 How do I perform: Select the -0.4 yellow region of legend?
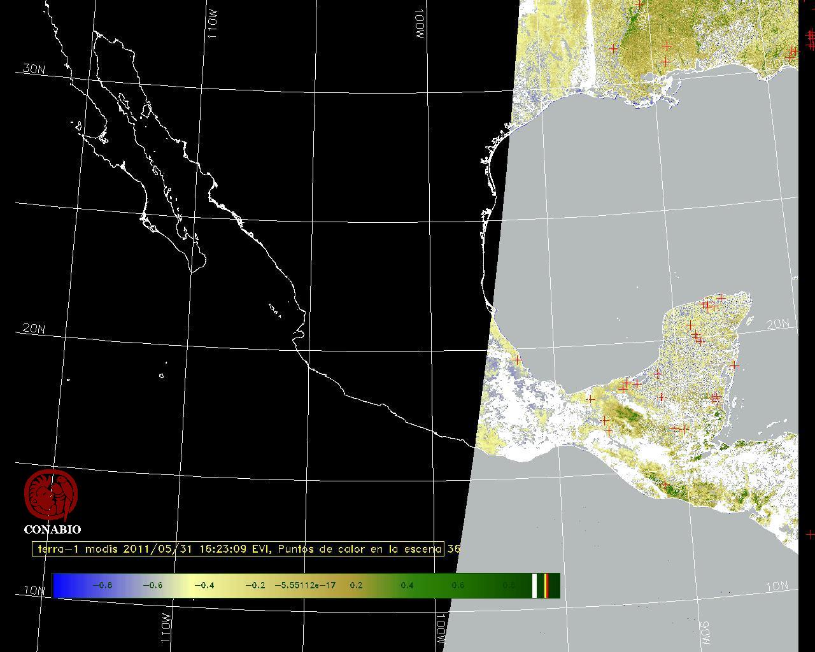[x=204, y=586]
